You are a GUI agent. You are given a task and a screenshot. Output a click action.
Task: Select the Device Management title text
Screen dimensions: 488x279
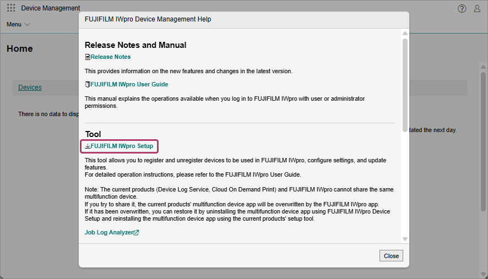click(x=51, y=8)
